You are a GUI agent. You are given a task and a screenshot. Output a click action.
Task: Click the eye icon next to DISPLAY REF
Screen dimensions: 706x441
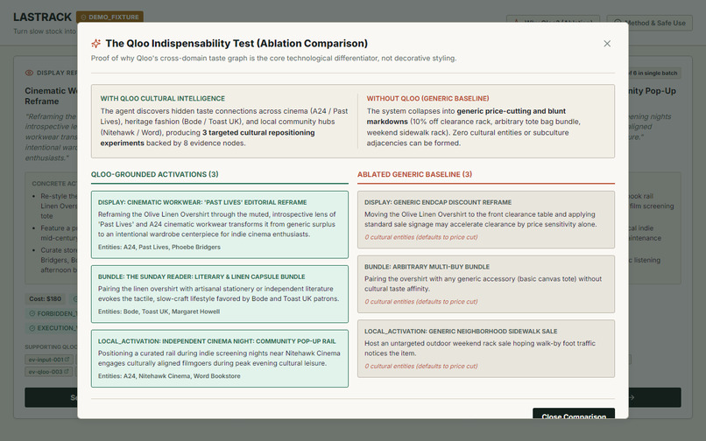(x=29, y=73)
